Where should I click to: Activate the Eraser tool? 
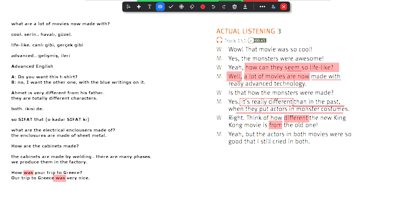(x=192, y=7)
